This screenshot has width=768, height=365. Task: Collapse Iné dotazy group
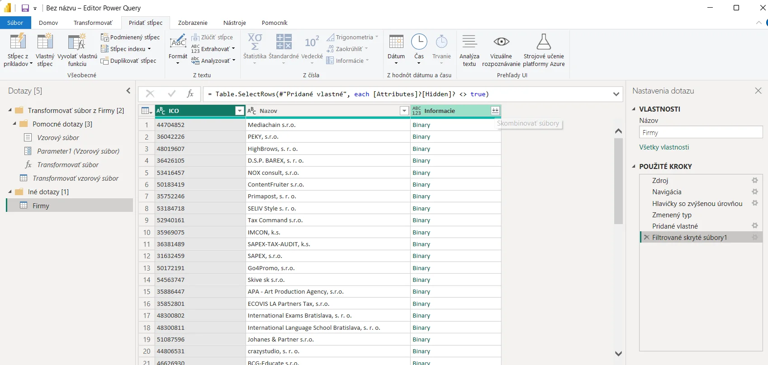(10, 192)
